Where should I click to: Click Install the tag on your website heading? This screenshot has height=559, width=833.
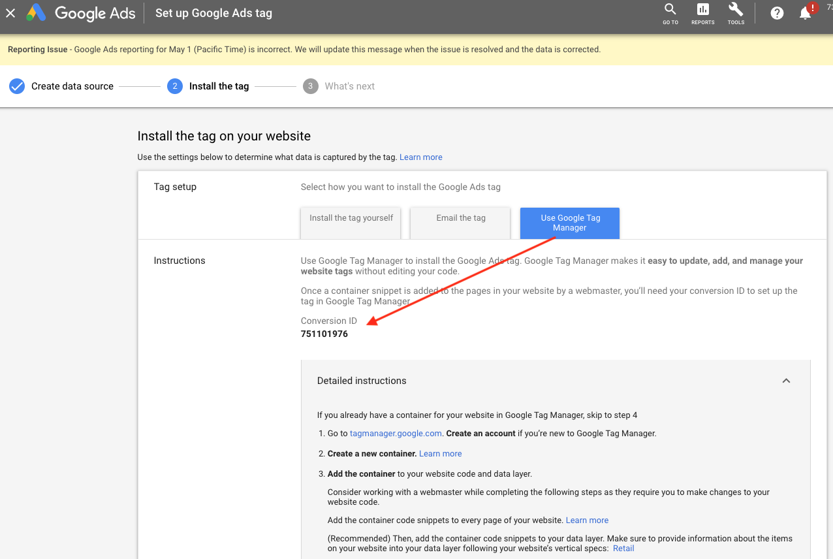pyautogui.click(x=224, y=136)
